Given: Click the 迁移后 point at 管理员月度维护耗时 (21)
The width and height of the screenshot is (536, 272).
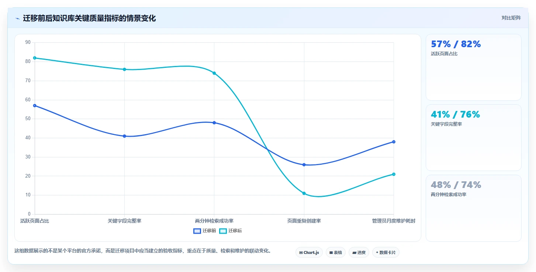Looking at the screenshot, I should [394, 174].
